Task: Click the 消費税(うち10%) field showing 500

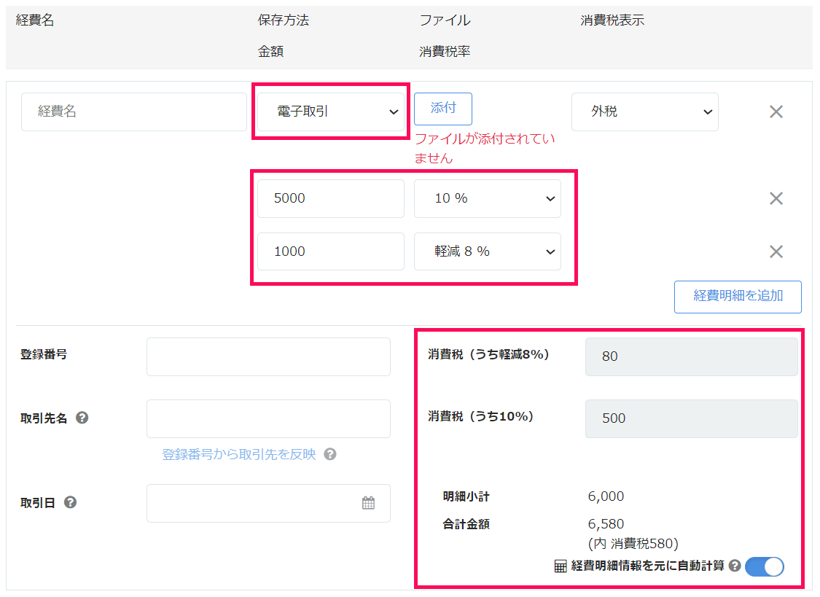Action: coord(692,418)
